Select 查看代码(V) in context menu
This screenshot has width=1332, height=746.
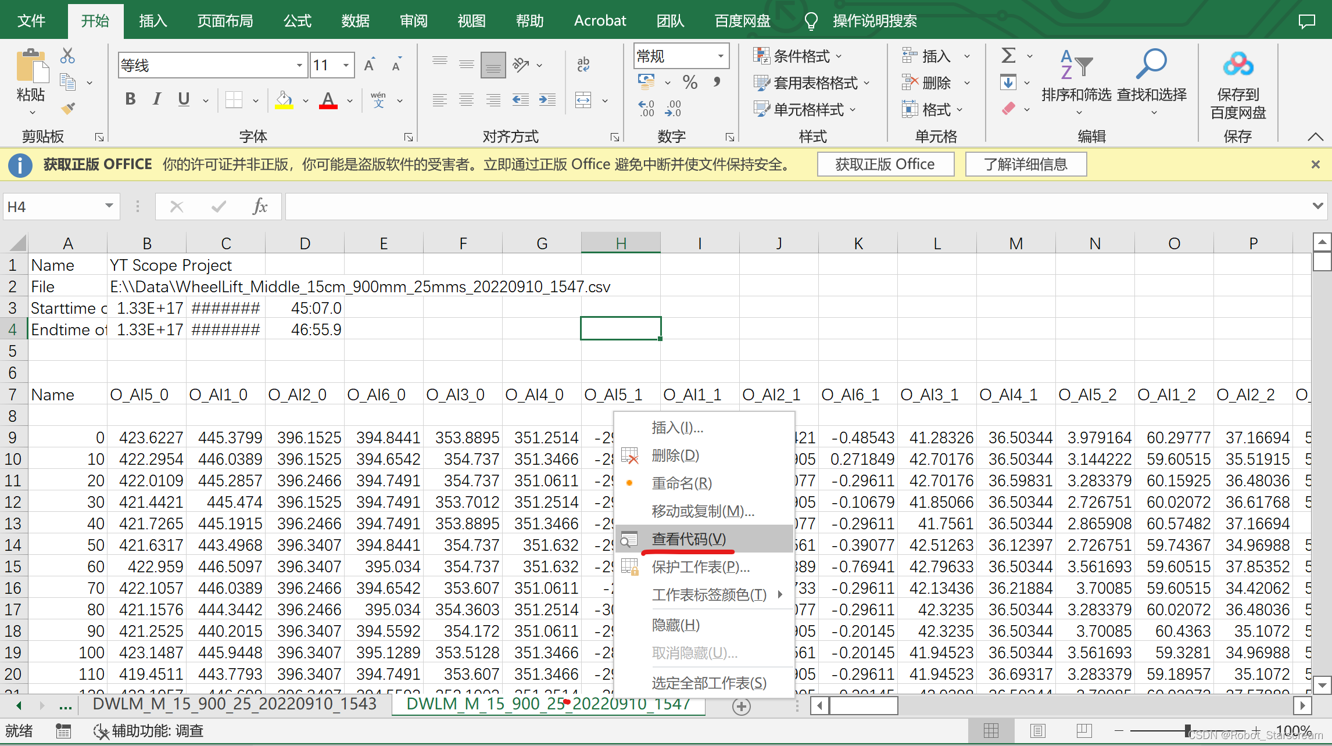689,539
